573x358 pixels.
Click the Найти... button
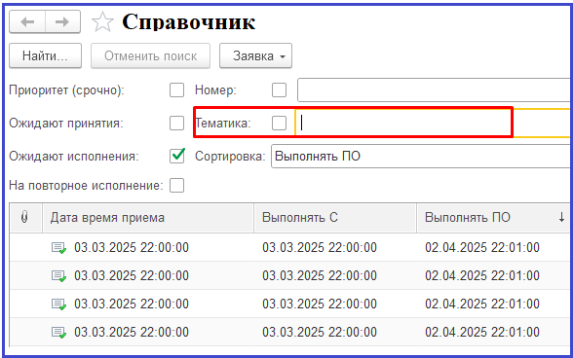coord(45,55)
